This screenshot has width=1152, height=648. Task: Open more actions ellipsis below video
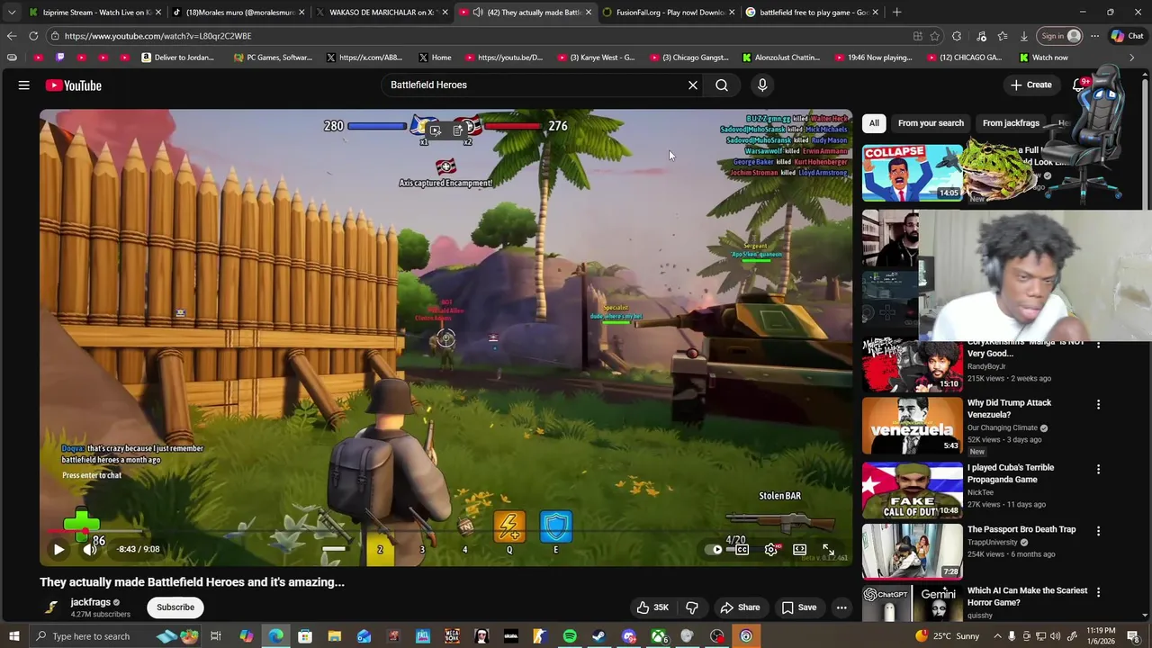point(841,607)
